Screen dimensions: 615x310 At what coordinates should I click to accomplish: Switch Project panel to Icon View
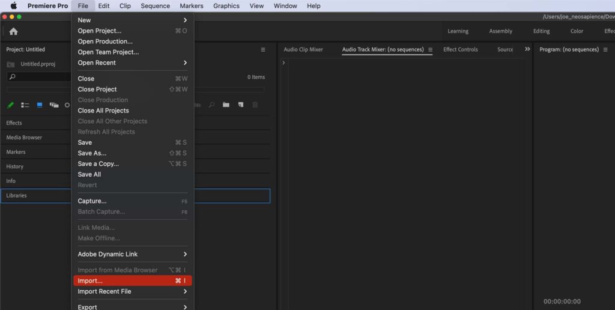pos(40,105)
